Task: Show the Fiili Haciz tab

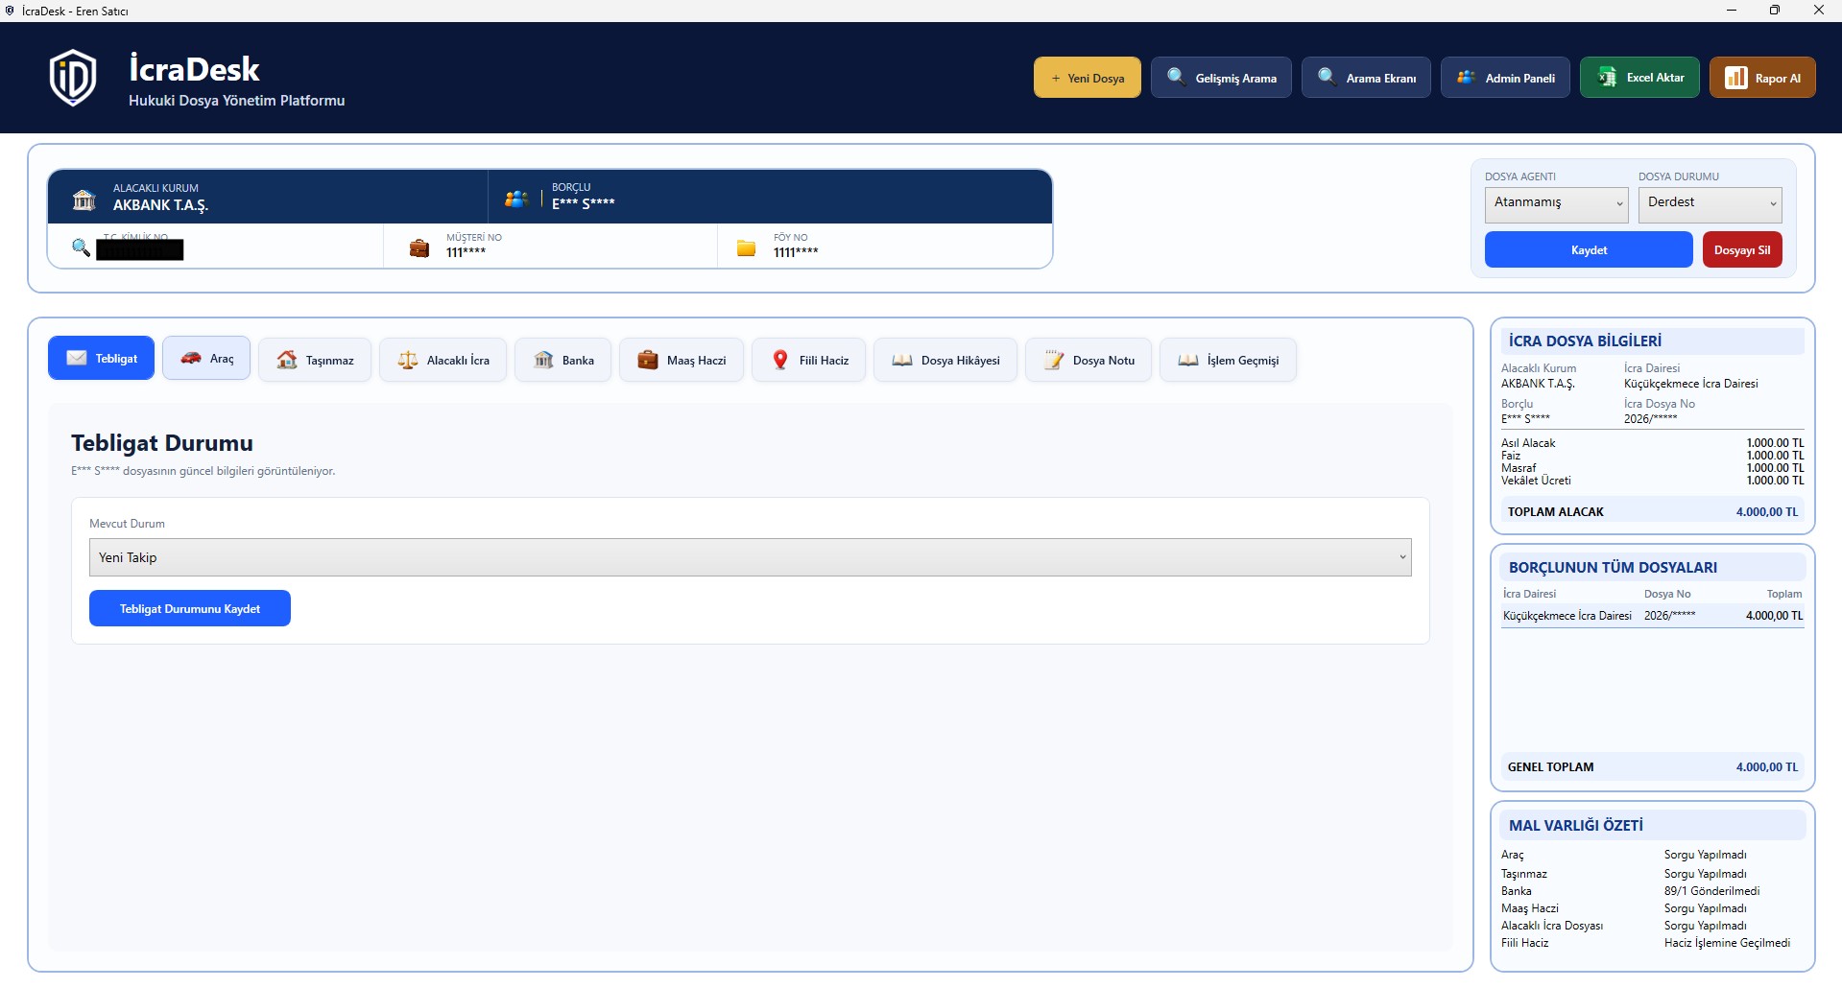Action: coord(809,360)
